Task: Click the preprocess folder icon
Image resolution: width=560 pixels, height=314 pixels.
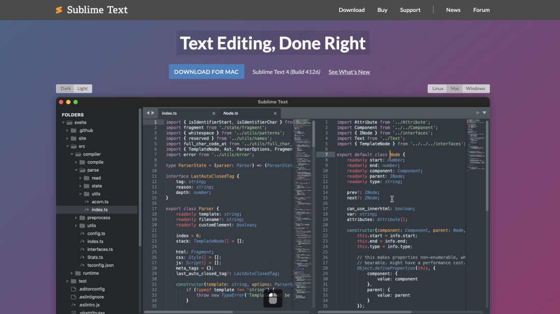Action: coord(82,218)
